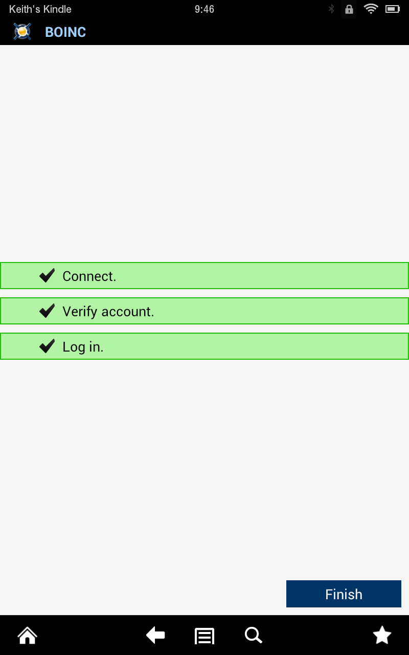Select the BOINC title text
Viewport: 409px width, 655px height.
click(65, 32)
